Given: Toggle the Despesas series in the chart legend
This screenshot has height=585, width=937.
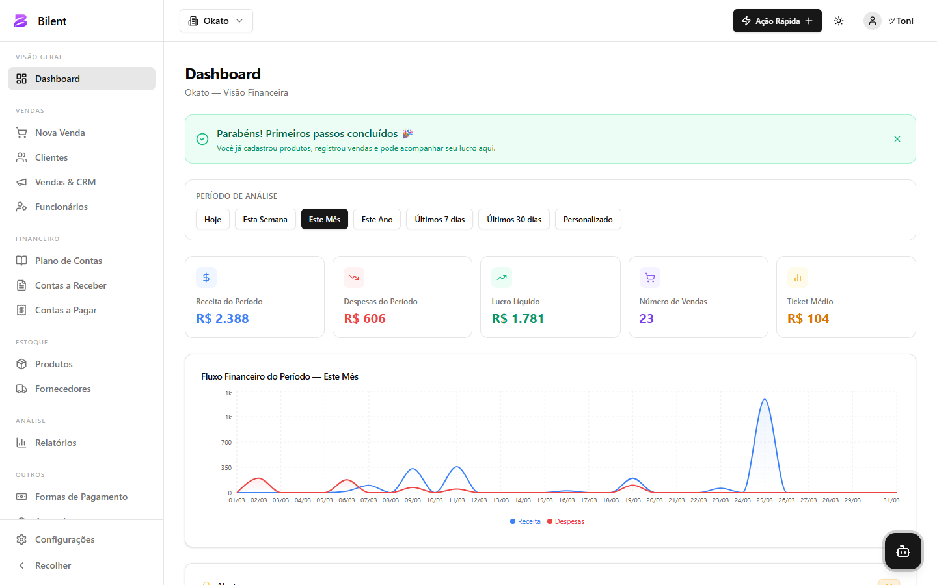Looking at the screenshot, I should 565,521.
